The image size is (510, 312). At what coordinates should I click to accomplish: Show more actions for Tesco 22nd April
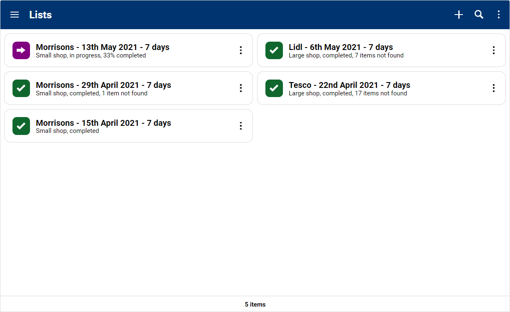point(494,88)
